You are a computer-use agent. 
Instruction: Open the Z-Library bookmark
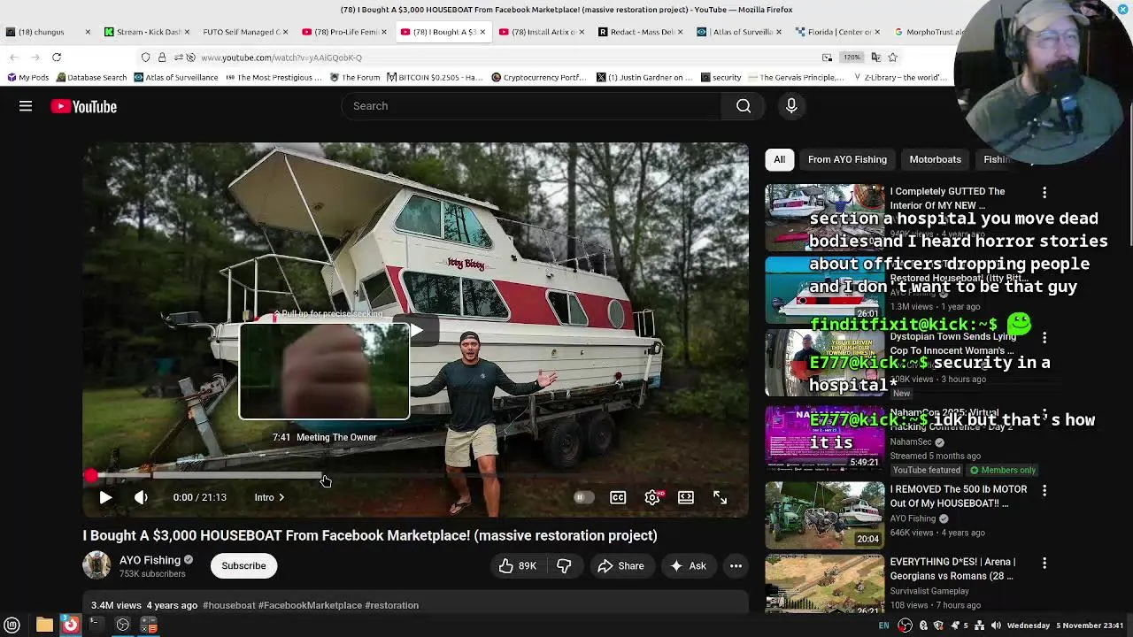point(900,77)
